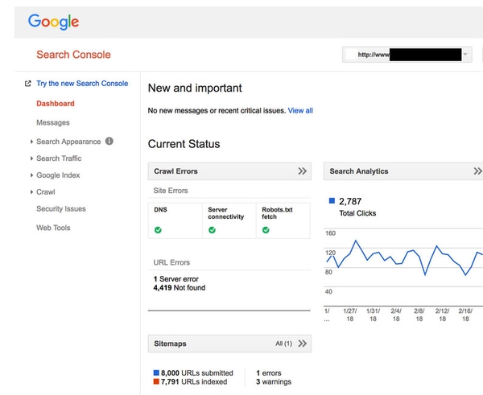This screenshot has height=395, width=483.
Task: Open the Search Console home title
Action: pos(73,55)
